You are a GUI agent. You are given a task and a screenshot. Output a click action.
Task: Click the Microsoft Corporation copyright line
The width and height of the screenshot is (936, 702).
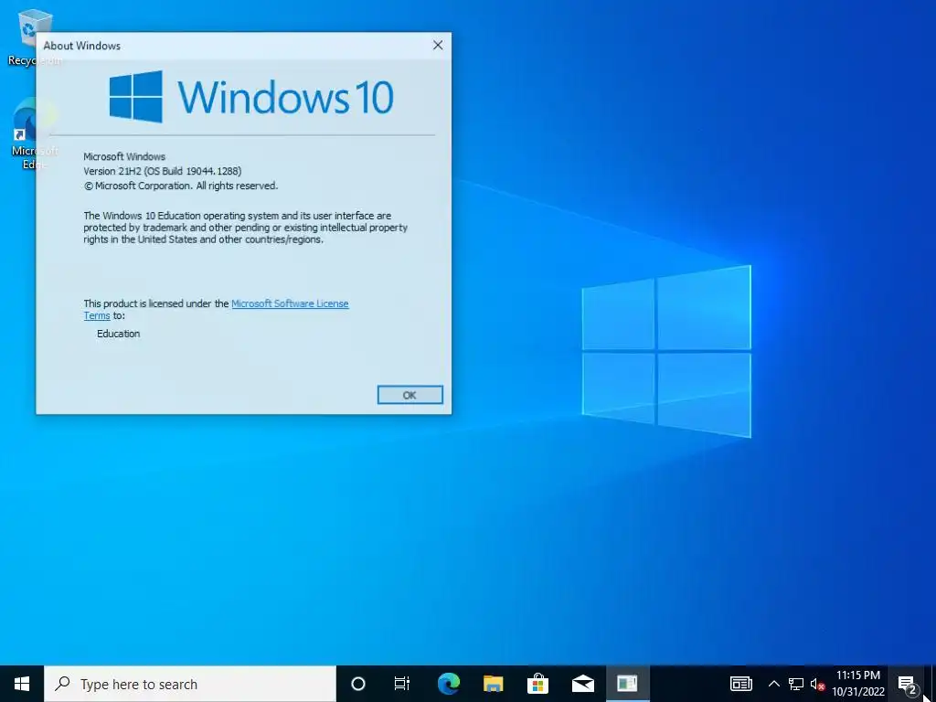(x=181, y=186)
